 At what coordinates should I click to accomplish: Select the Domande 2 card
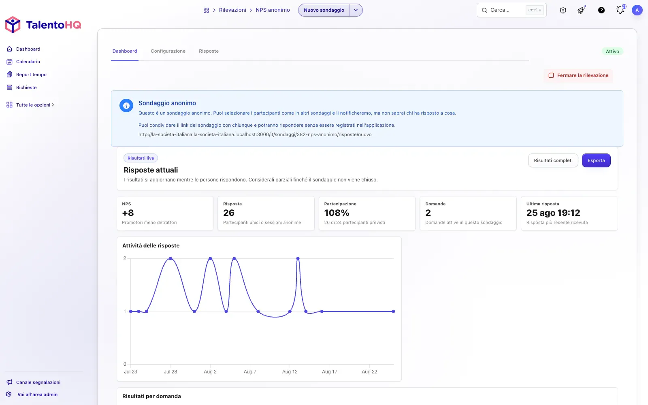coord(468,213)
